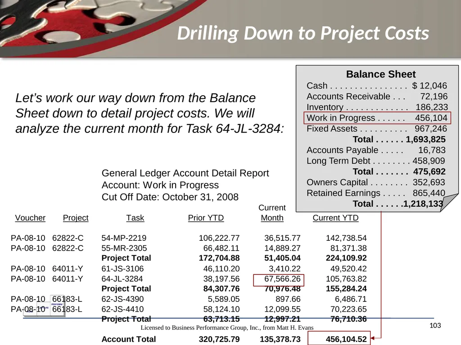Click the Retained Earnings value "865,440"
The width and height of the screenshot is (461, 345).
tap(429, 193)
